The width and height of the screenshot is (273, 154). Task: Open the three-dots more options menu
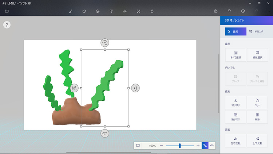268,11
